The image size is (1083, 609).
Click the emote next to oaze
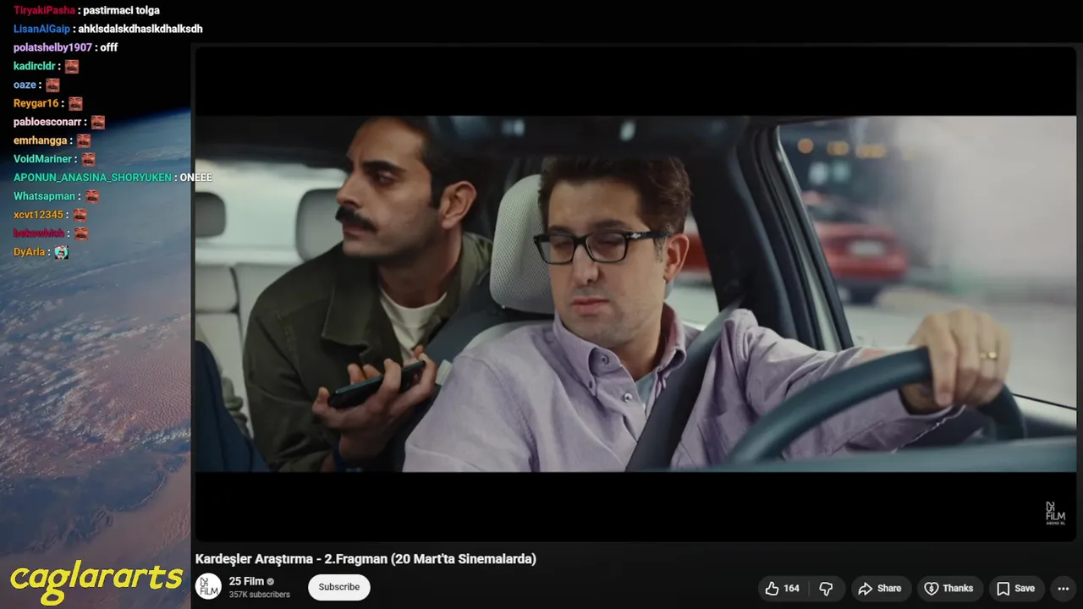tap(52, 85)
